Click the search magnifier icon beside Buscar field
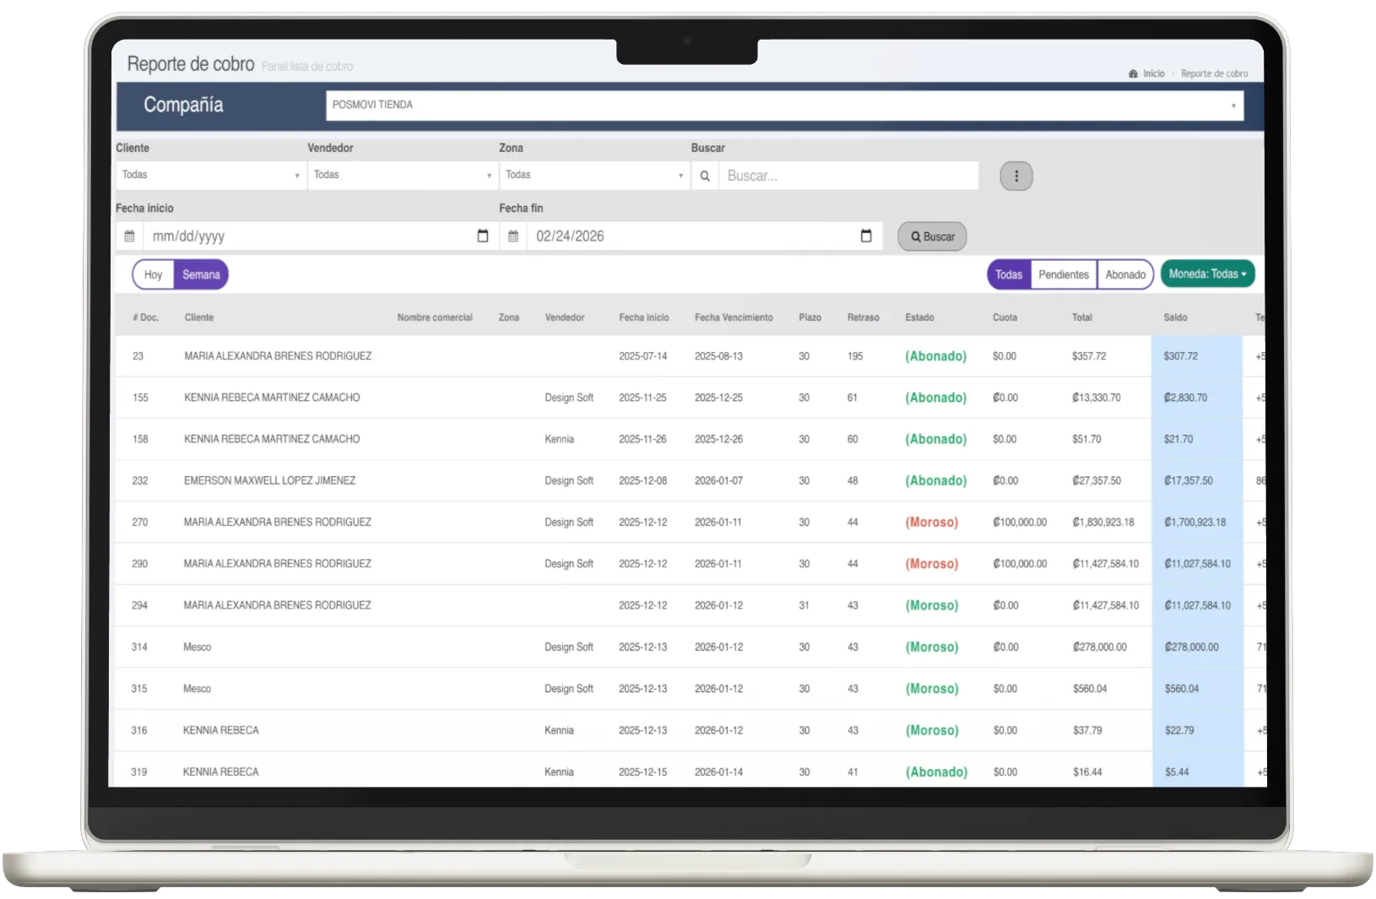The image size is (1376, 899). pyautogui.click(x=705, y=176)
